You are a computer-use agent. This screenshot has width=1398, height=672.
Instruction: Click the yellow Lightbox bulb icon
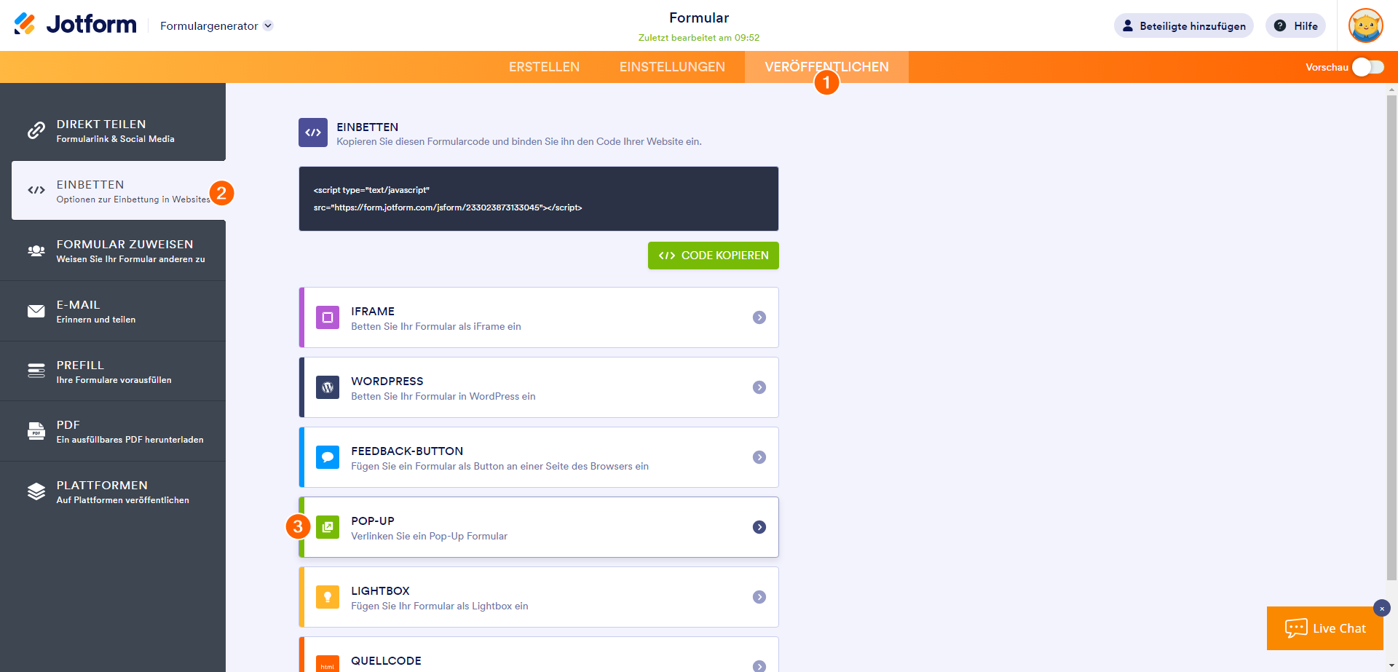click(x=328, y=597)
